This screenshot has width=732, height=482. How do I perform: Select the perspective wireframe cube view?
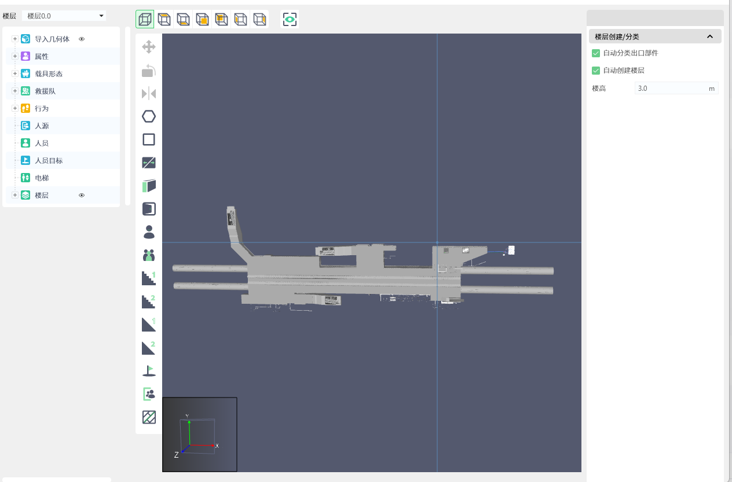click(x=145, y=19)
